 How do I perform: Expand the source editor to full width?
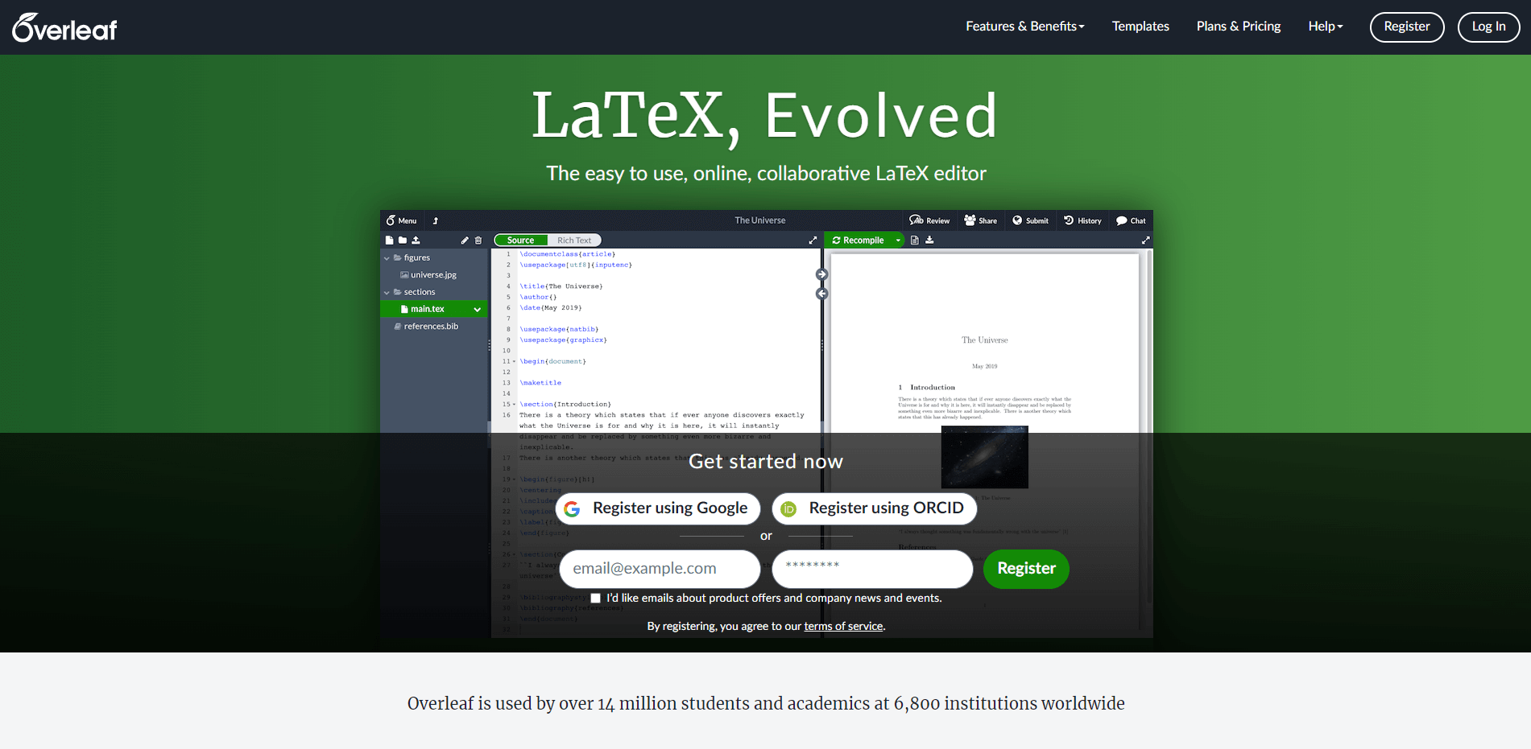[x=813, y=241]
